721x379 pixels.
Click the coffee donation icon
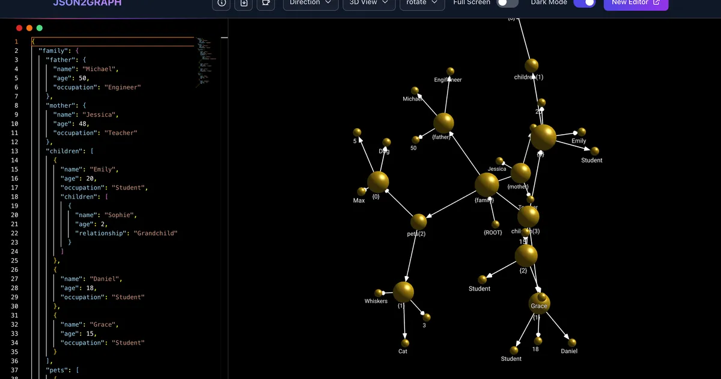pyautogui.click(x=266, y=4)
